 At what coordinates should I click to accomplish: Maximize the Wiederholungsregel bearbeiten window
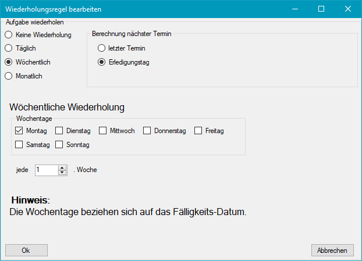coord(321,9)
